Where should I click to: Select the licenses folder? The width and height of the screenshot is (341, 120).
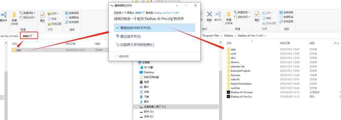[x=235, y=75]
